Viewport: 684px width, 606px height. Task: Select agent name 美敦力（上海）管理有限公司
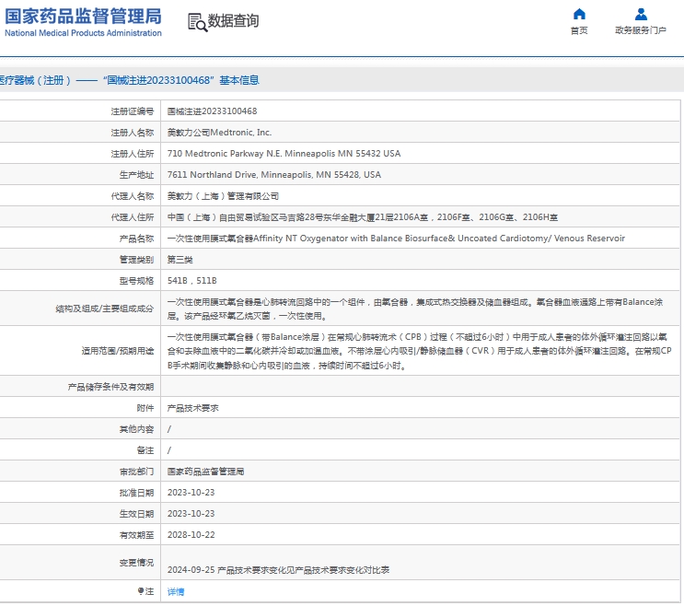click(223, 196)
